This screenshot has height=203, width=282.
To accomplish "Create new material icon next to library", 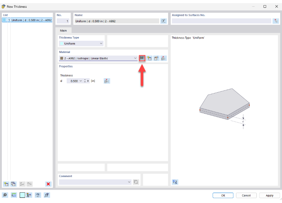I will tap(149, 58).
